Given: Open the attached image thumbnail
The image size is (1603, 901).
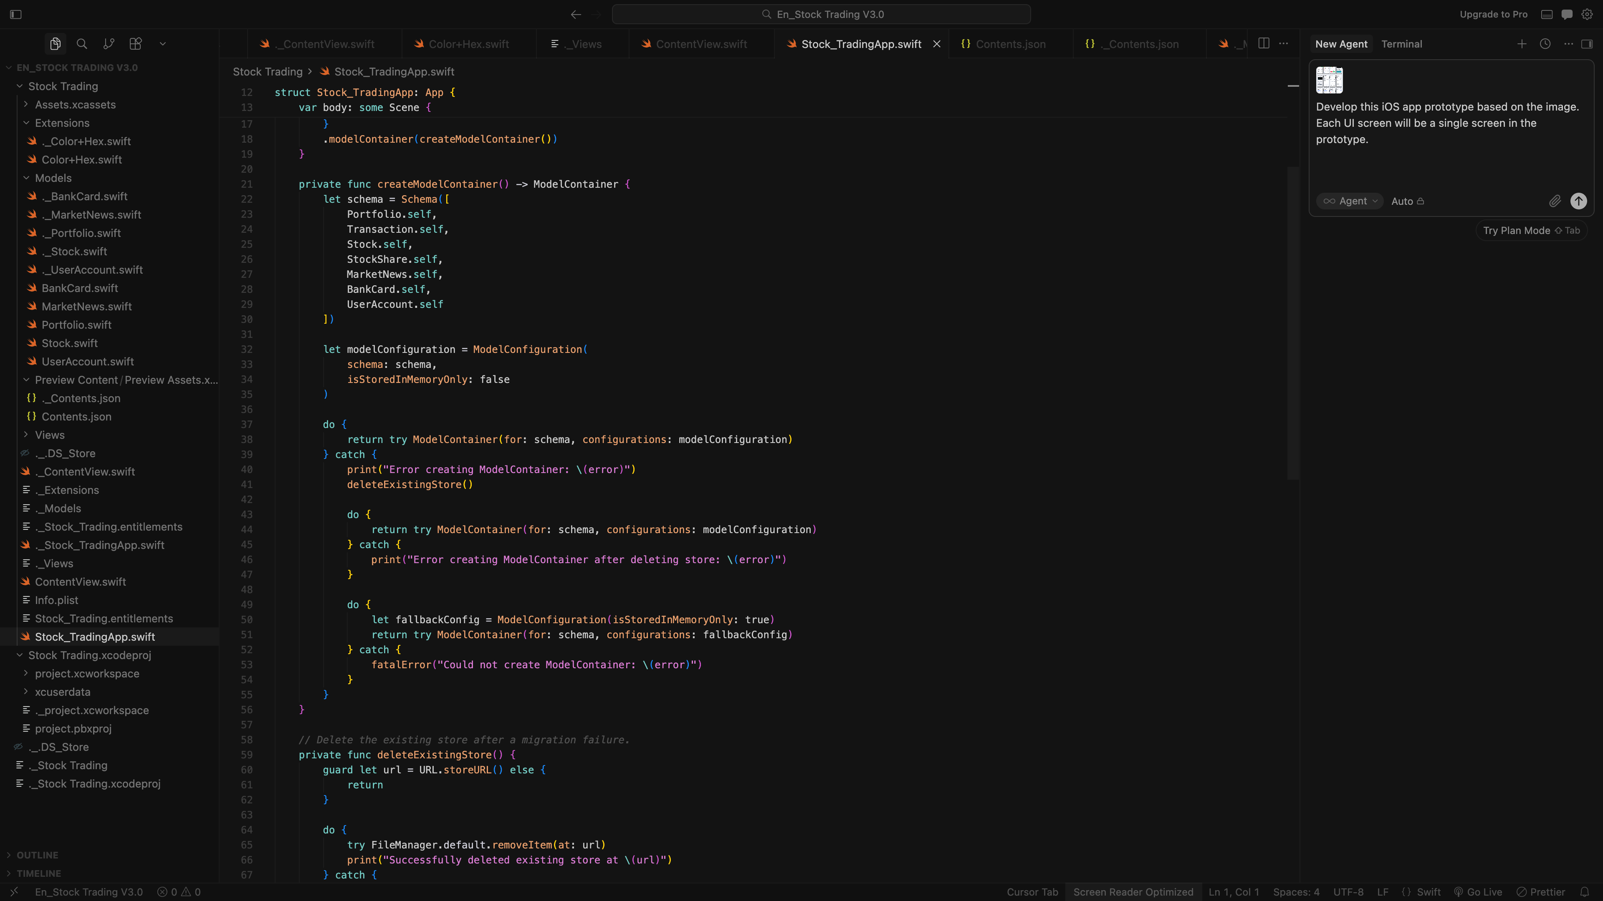Looking at the screenshot, I should (1329, 80).
